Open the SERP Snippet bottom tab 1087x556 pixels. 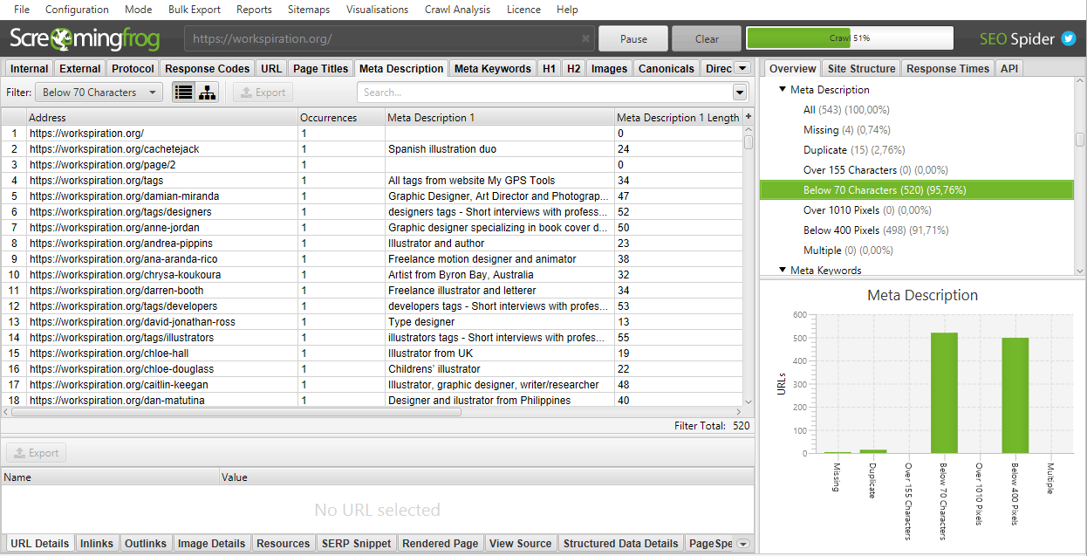click(x=357, y=543)
